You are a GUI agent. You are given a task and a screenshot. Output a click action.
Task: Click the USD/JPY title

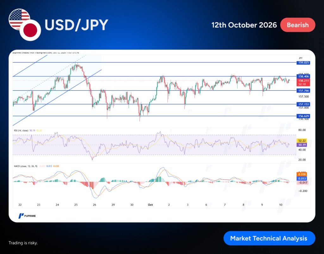(x=76, y=25)
